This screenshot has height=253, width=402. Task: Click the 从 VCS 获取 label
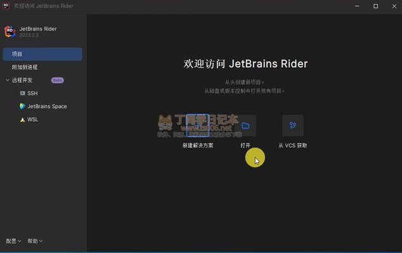tap(293, 145)
